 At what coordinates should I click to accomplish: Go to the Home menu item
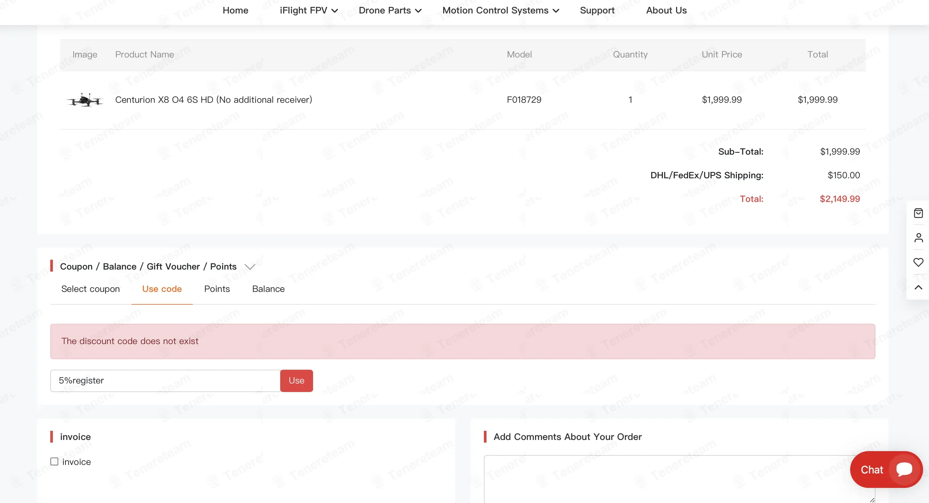[x=235, y=11]
